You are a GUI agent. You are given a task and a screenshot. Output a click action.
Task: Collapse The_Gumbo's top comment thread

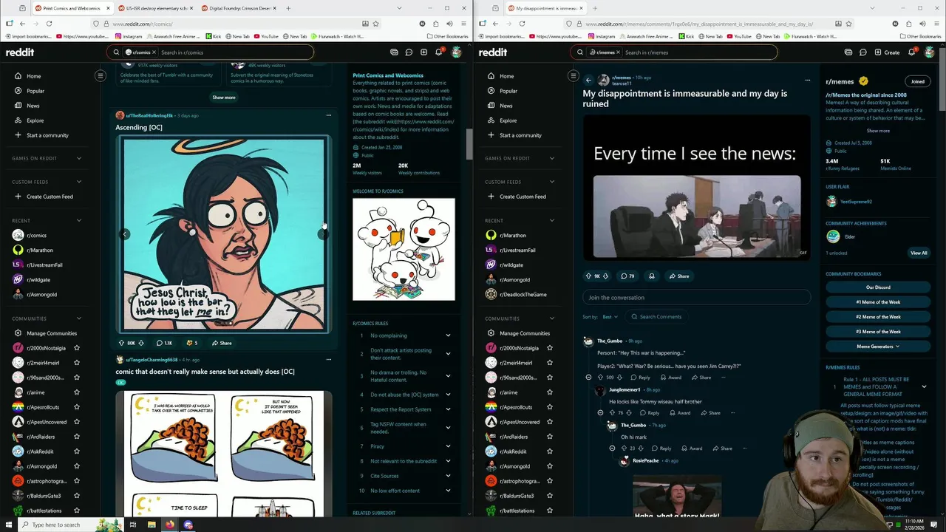click(589, 377)
